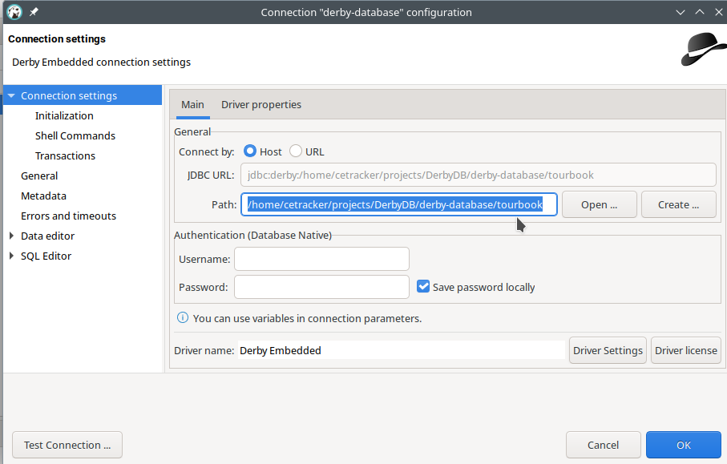Minimize the configuration dialog window
Screen dimensions: 727x464
(681, 12)
